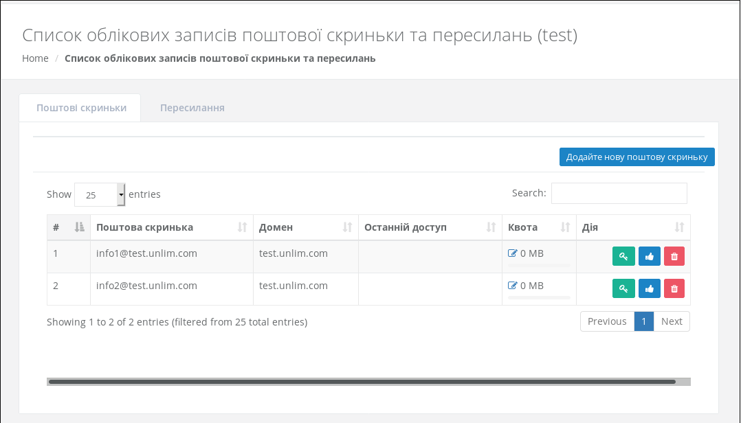Delete the info1@test.unlim.com mailbox via trash icon
The width and height of the screenshot is (741, 423).
[674, 257]
